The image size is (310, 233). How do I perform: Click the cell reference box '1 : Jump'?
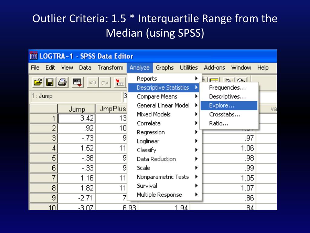[x=76, y=97]
